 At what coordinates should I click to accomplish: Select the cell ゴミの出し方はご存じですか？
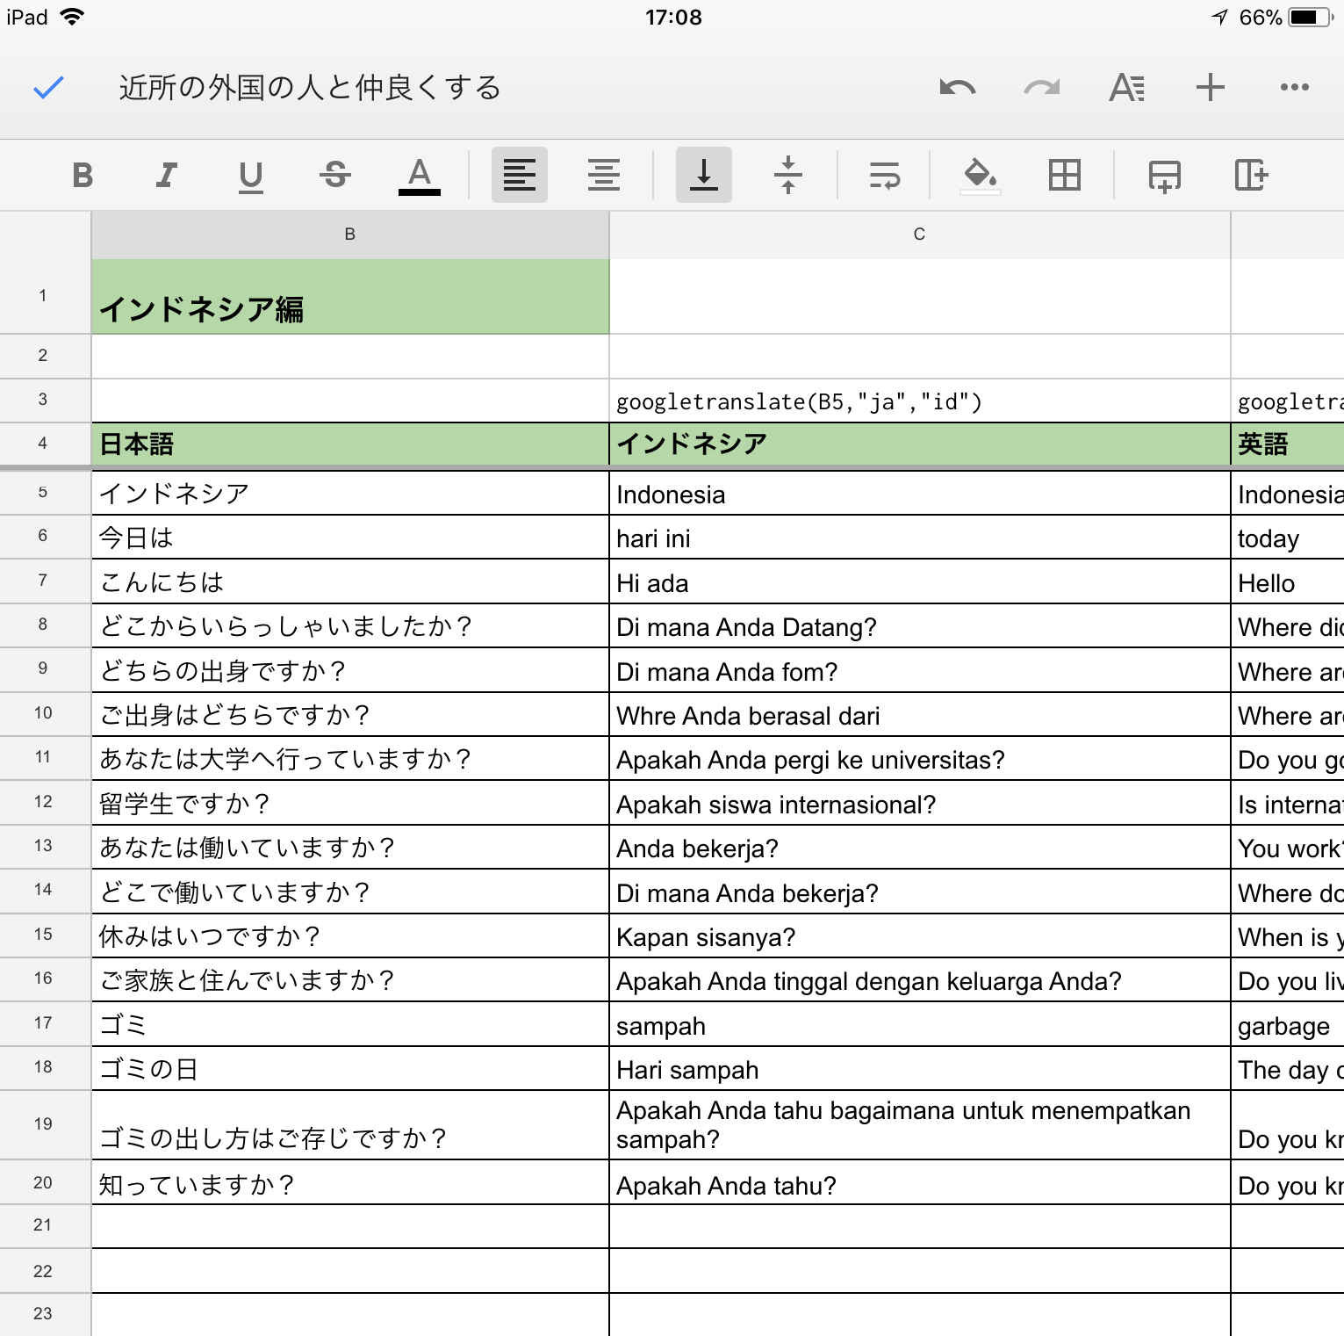pyautogui.click(x=350, y=1125)
